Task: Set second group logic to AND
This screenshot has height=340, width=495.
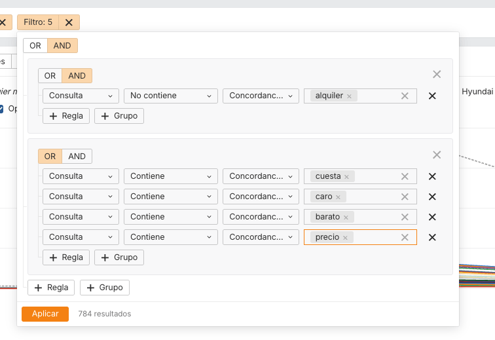Action: (x=77, y=157)
